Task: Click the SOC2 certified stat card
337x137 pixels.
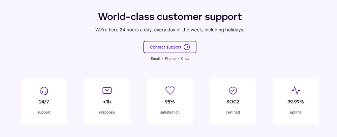Action: pos(233,101)
